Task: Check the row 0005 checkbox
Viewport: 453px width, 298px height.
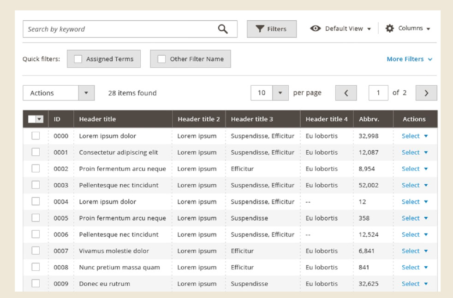Action: tap(36, 218)
